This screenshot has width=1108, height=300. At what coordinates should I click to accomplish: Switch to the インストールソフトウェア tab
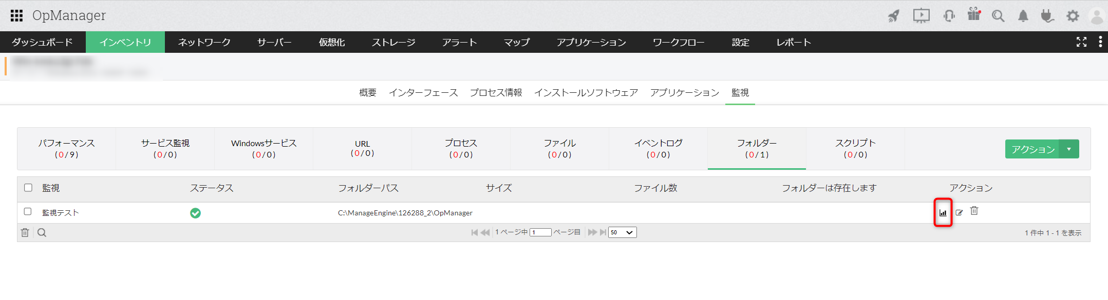586,92
